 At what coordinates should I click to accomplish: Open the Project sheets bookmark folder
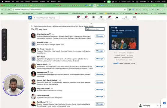point(49,13)
